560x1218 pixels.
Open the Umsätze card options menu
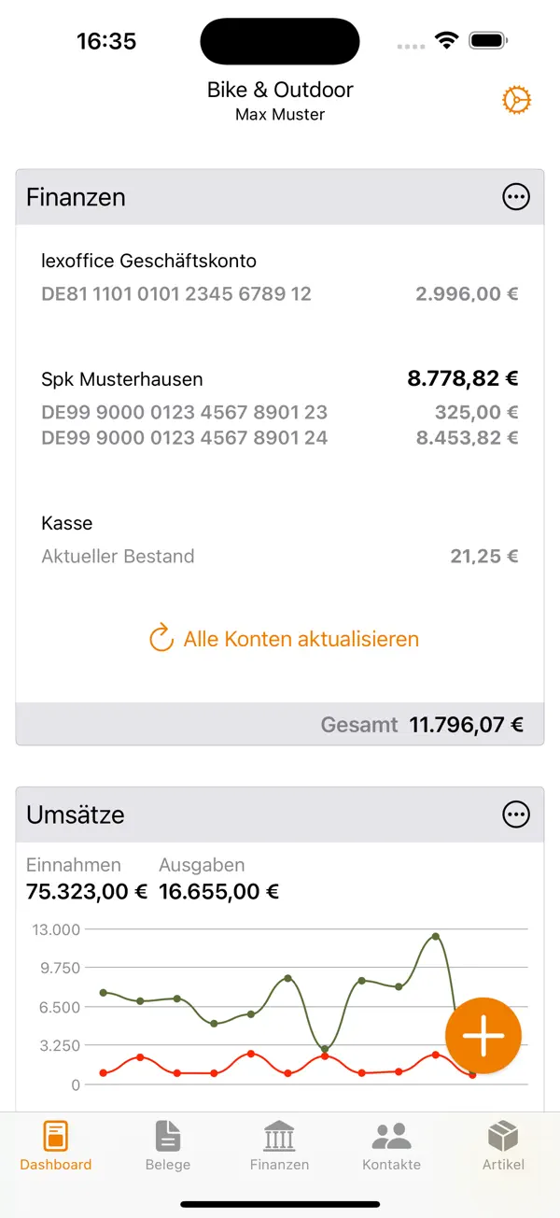(516, 814)
